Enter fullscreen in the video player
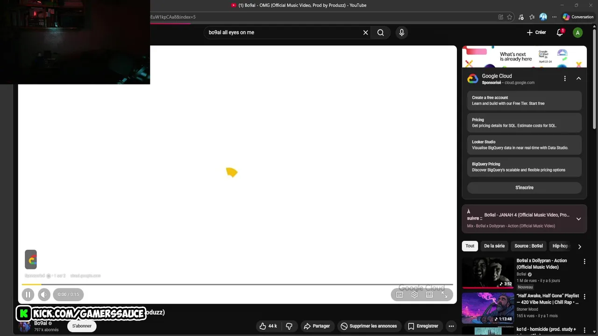598x336 pixels. click(x=444, y=294)
